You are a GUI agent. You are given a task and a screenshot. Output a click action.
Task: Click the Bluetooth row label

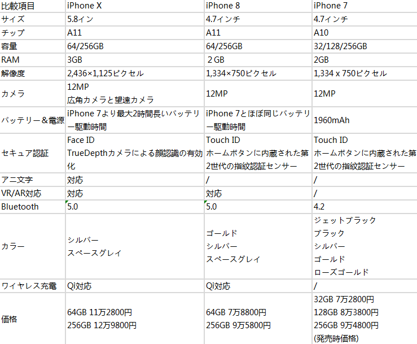tap(32, 207)
